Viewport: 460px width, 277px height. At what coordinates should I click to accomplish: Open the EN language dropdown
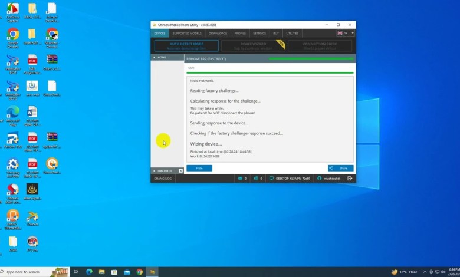click(x=345, y=34)
